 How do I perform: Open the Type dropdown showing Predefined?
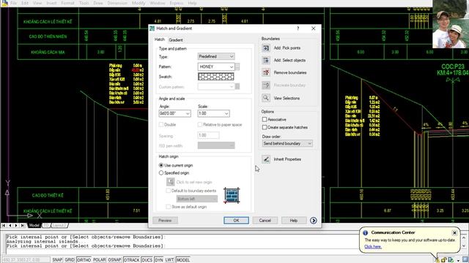216,56
